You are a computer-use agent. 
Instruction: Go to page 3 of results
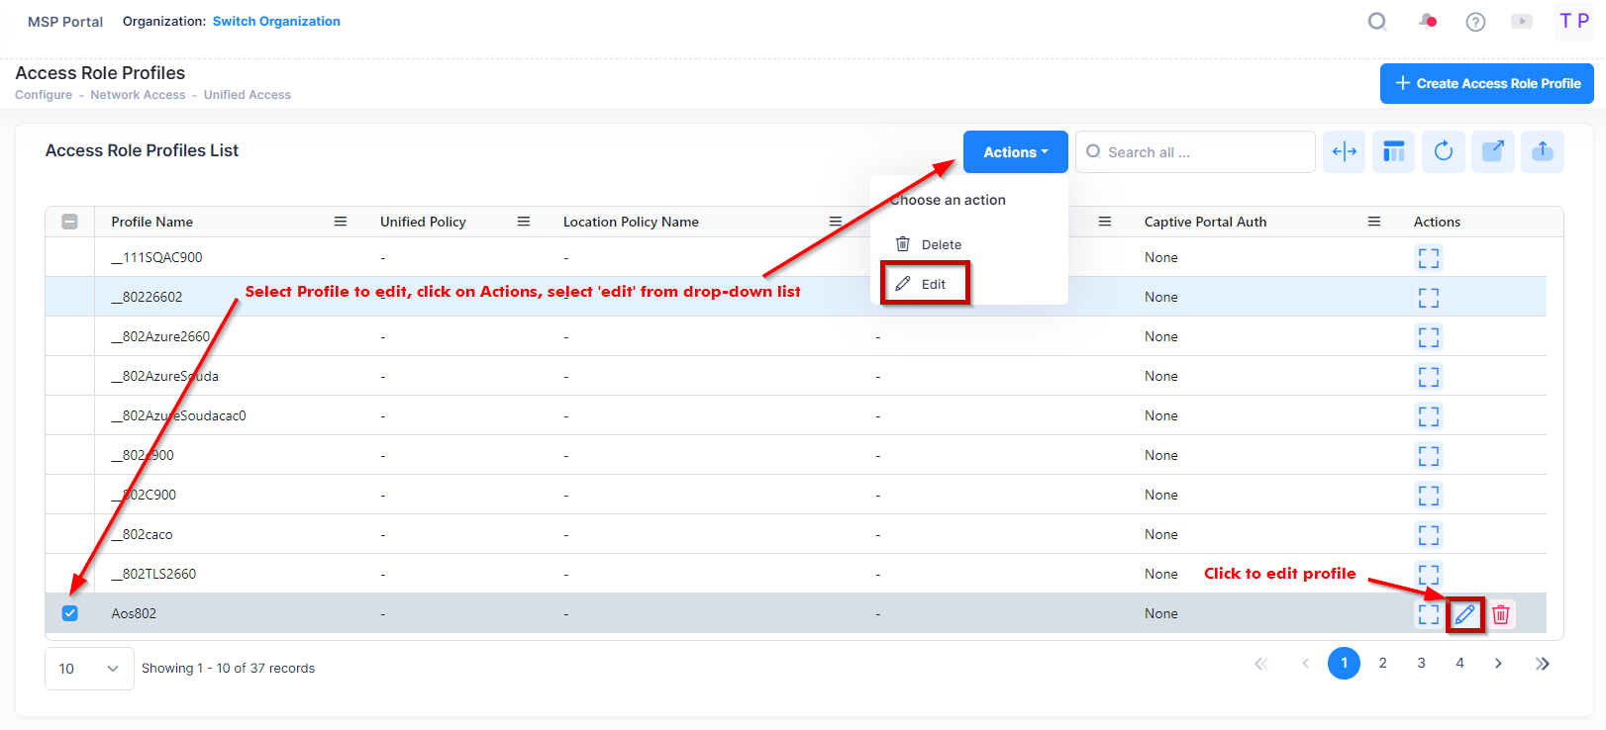pos(1421,663)
